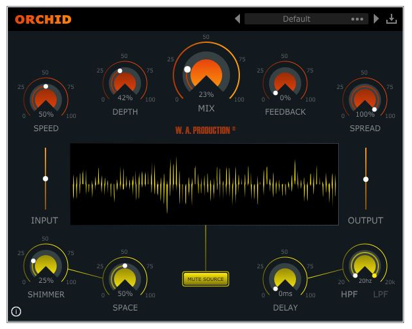
Task: Click the Feedback knob
Action: tap(285, 82)
